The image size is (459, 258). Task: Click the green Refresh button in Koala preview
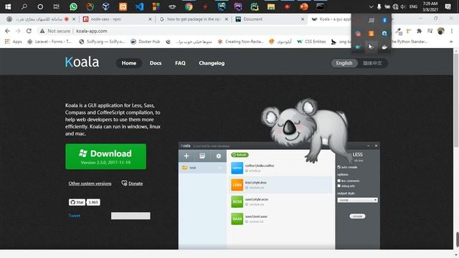coord(240,155)
